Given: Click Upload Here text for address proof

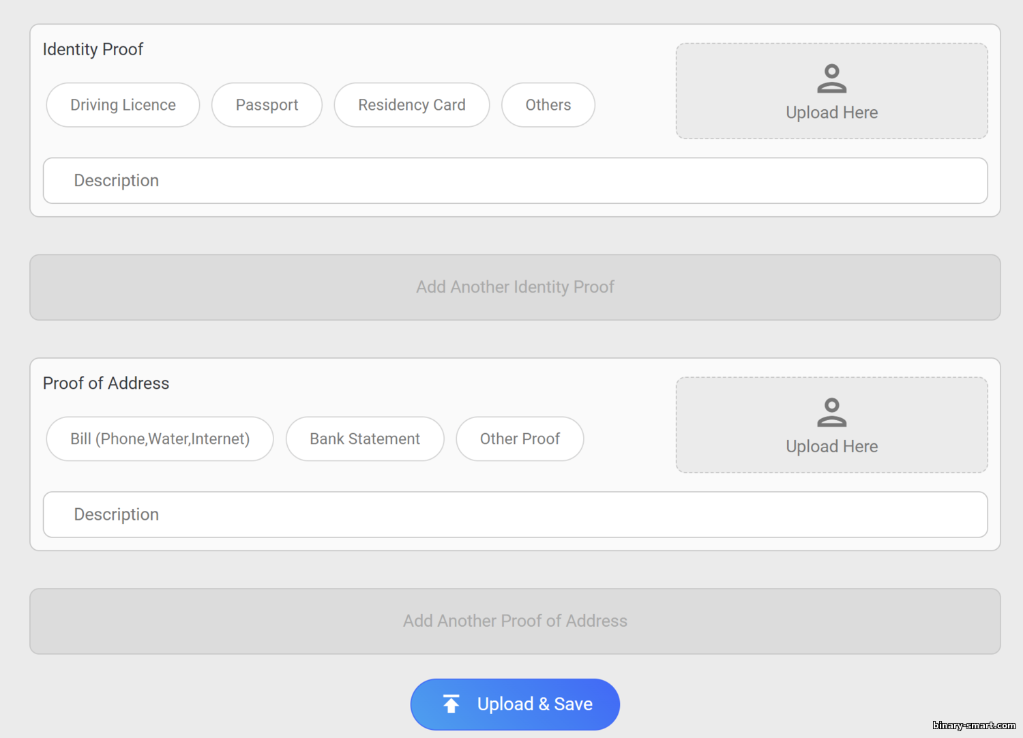Looking at the screenshot, I should (831, 447).
